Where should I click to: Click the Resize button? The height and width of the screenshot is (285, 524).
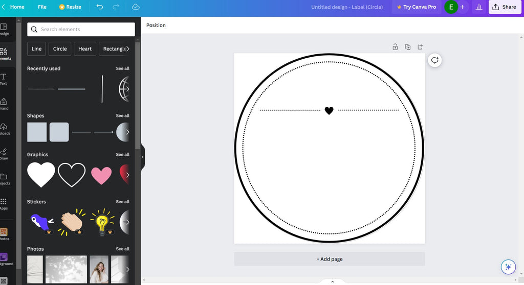coord(70,7)
